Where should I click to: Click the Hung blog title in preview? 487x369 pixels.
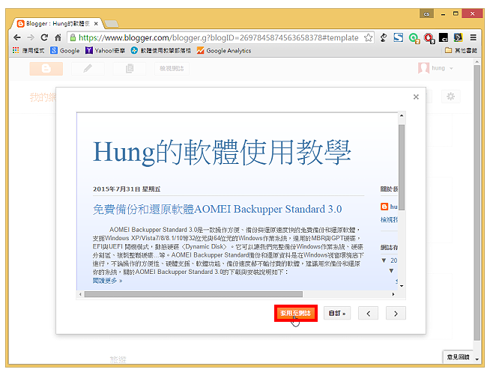[222, 152]
